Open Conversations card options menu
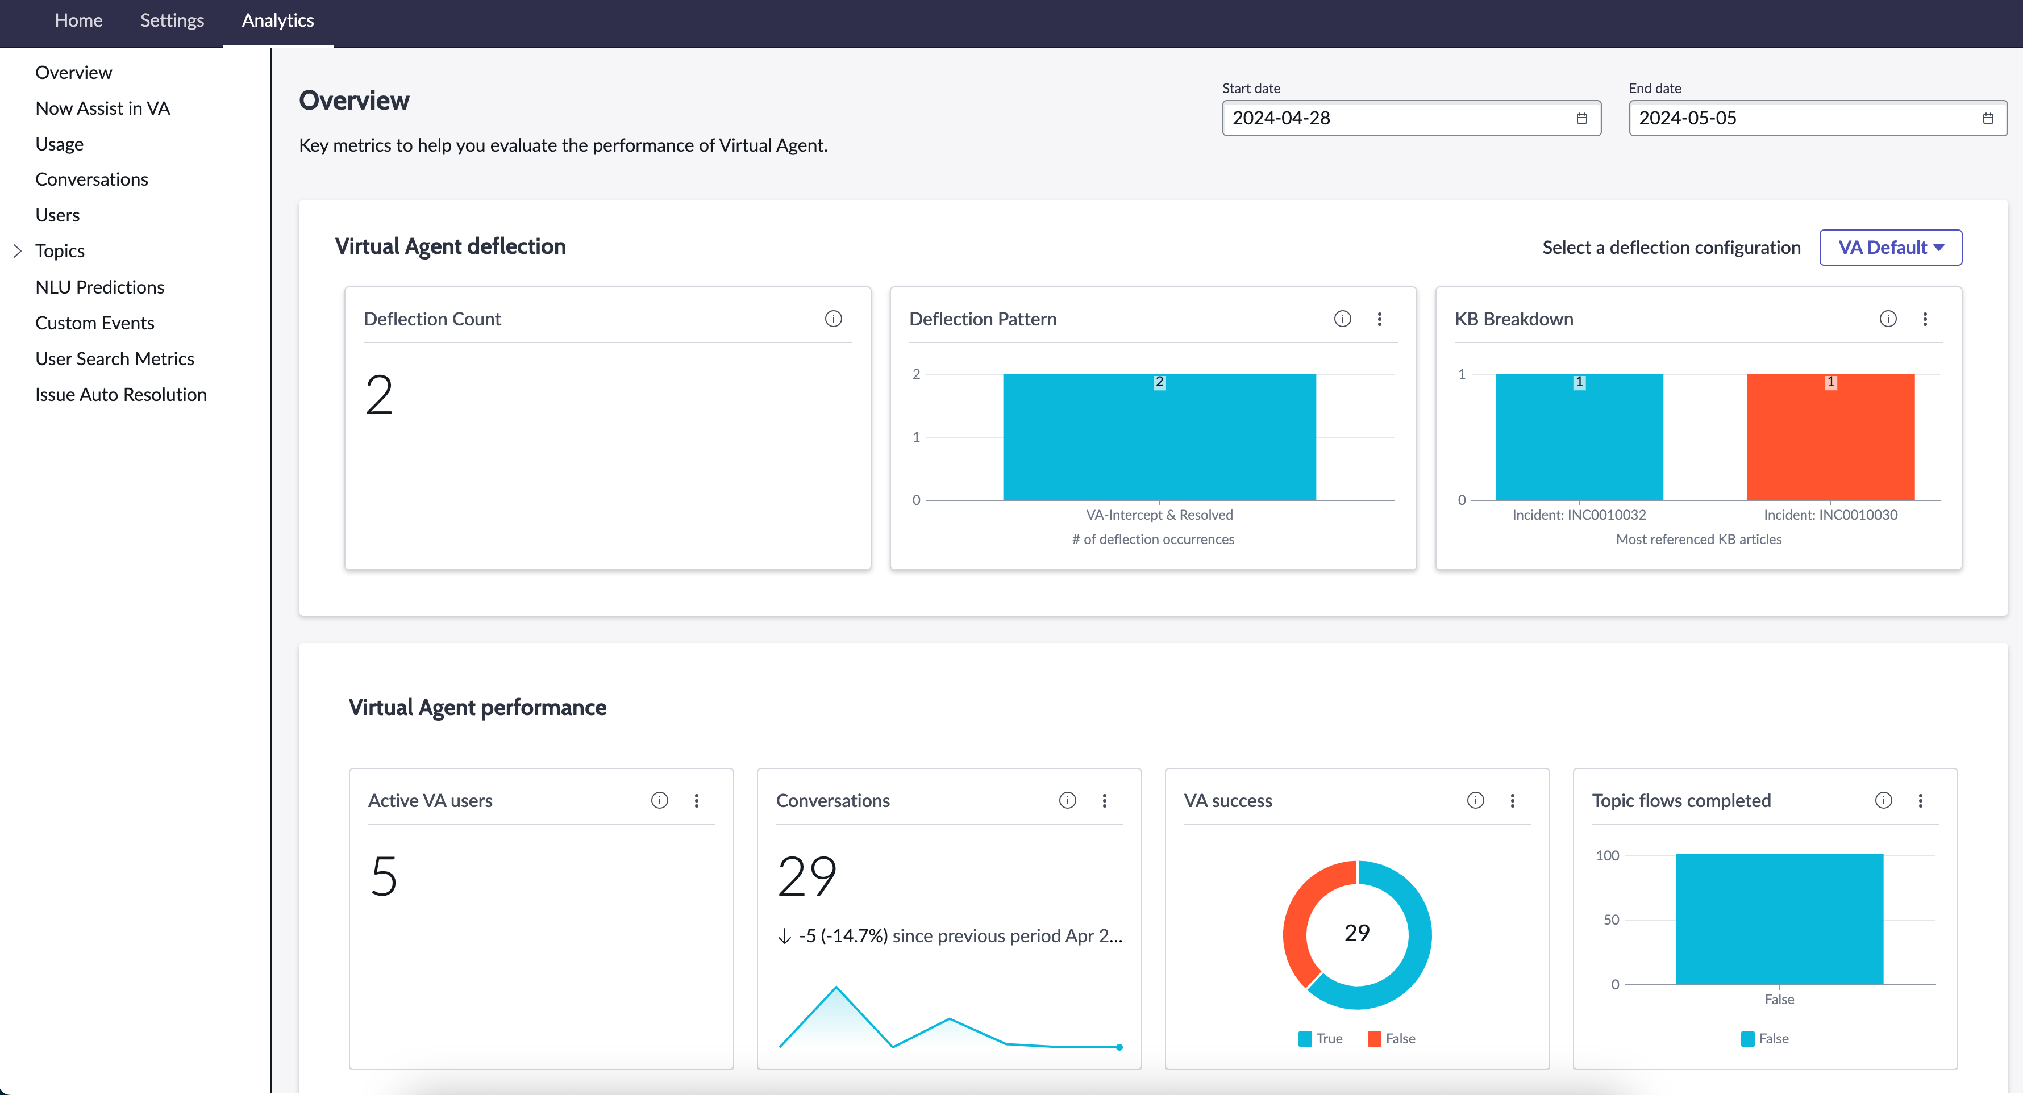The image size is (2023, 1095). (1104, 800)
